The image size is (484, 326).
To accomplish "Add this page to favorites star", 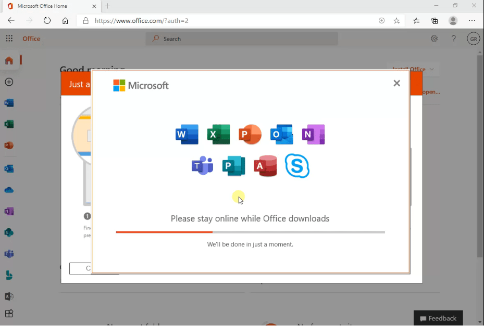I will 396,21.
